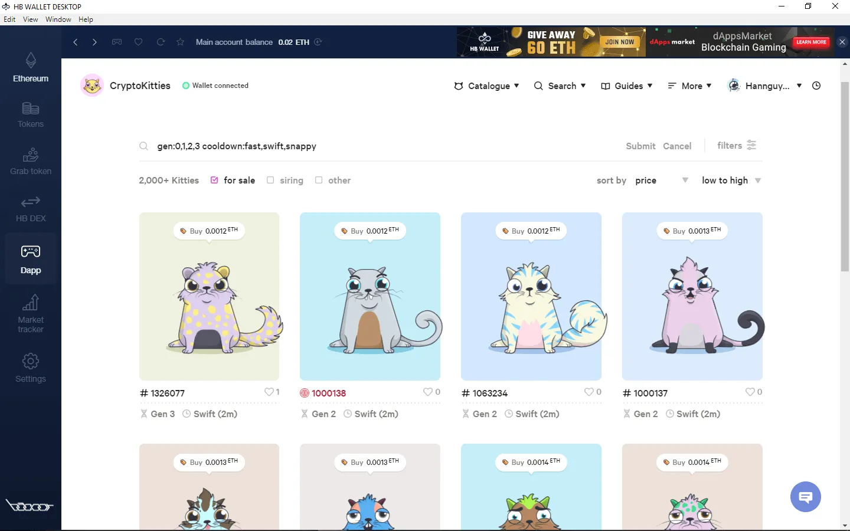850x531 pixels.
Task: Click the heart favorites icon in toolbar
Action: coord(138,42)
